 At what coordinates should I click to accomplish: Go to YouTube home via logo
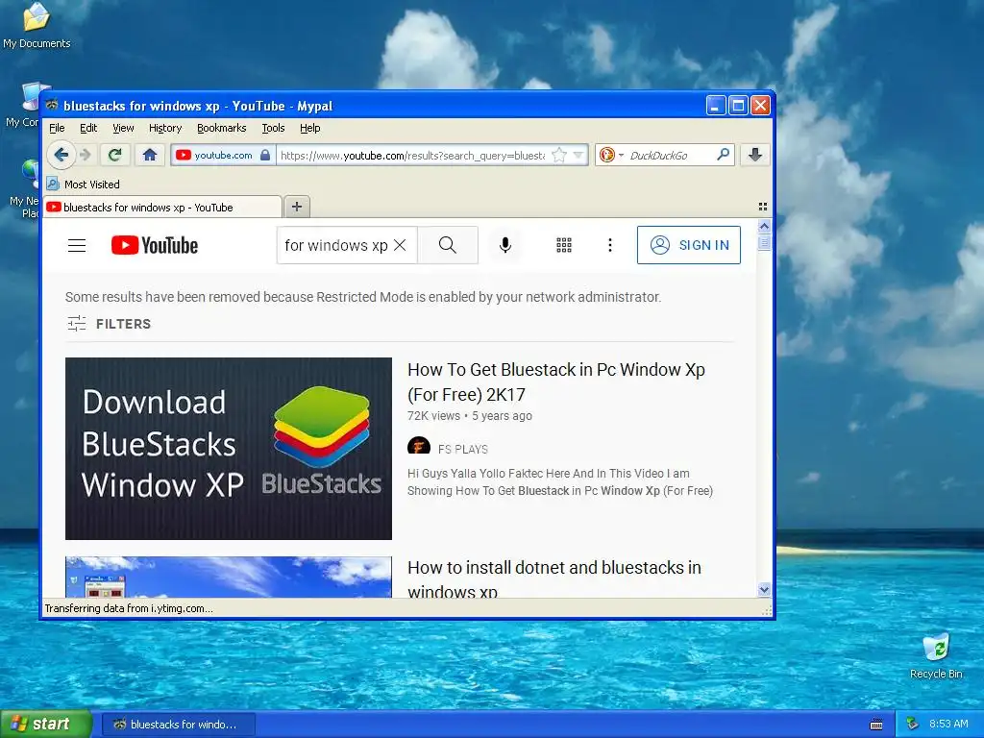pos(155,245)
